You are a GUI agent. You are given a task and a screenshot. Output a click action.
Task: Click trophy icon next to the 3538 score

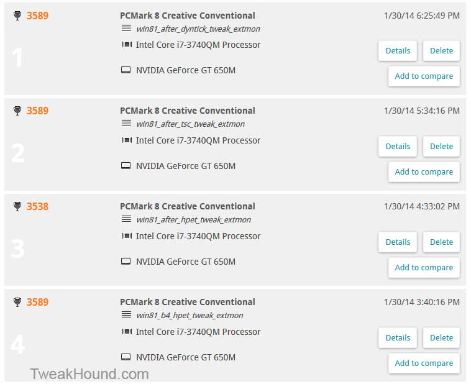coord(17,206)
